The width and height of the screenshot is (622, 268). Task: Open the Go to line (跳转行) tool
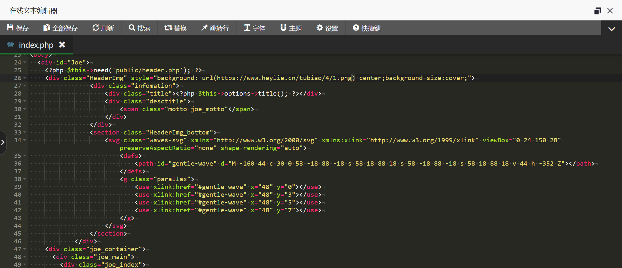tap(204, 28)
